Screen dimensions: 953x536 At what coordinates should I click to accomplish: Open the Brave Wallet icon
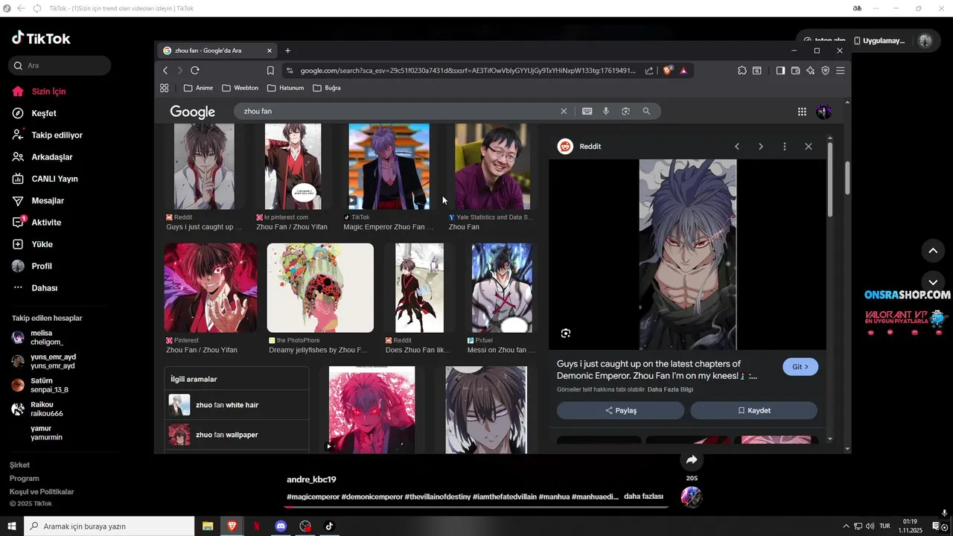pos(795,70)
